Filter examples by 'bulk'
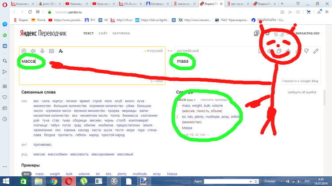 click(x=69, y=174)
